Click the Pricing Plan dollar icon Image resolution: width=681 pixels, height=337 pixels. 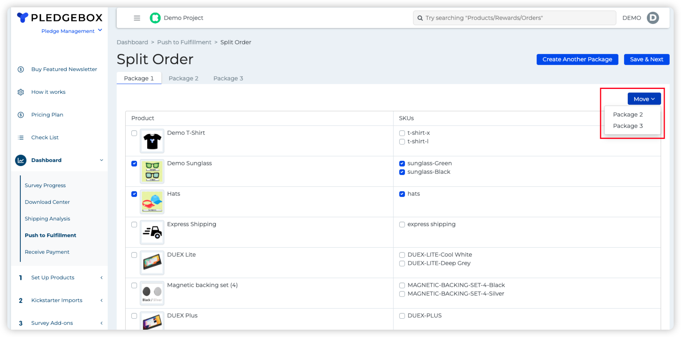pyautogui.click(x=21, y=115)
